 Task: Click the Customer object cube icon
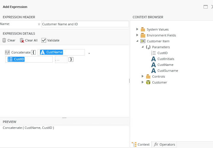(x=148, y=82)
